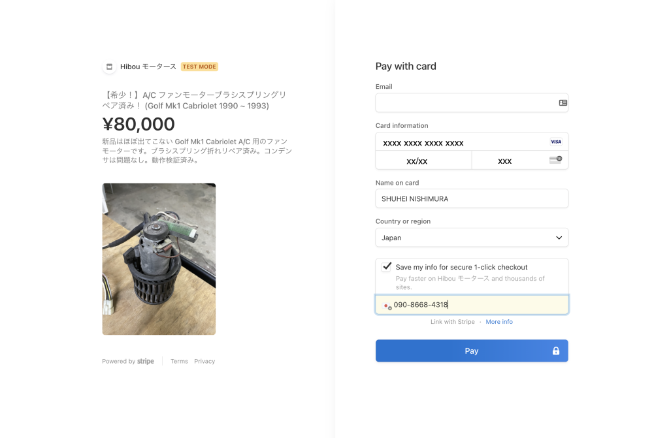
Task: Click the TEST MODE badge
Action: tap(199, 67)
